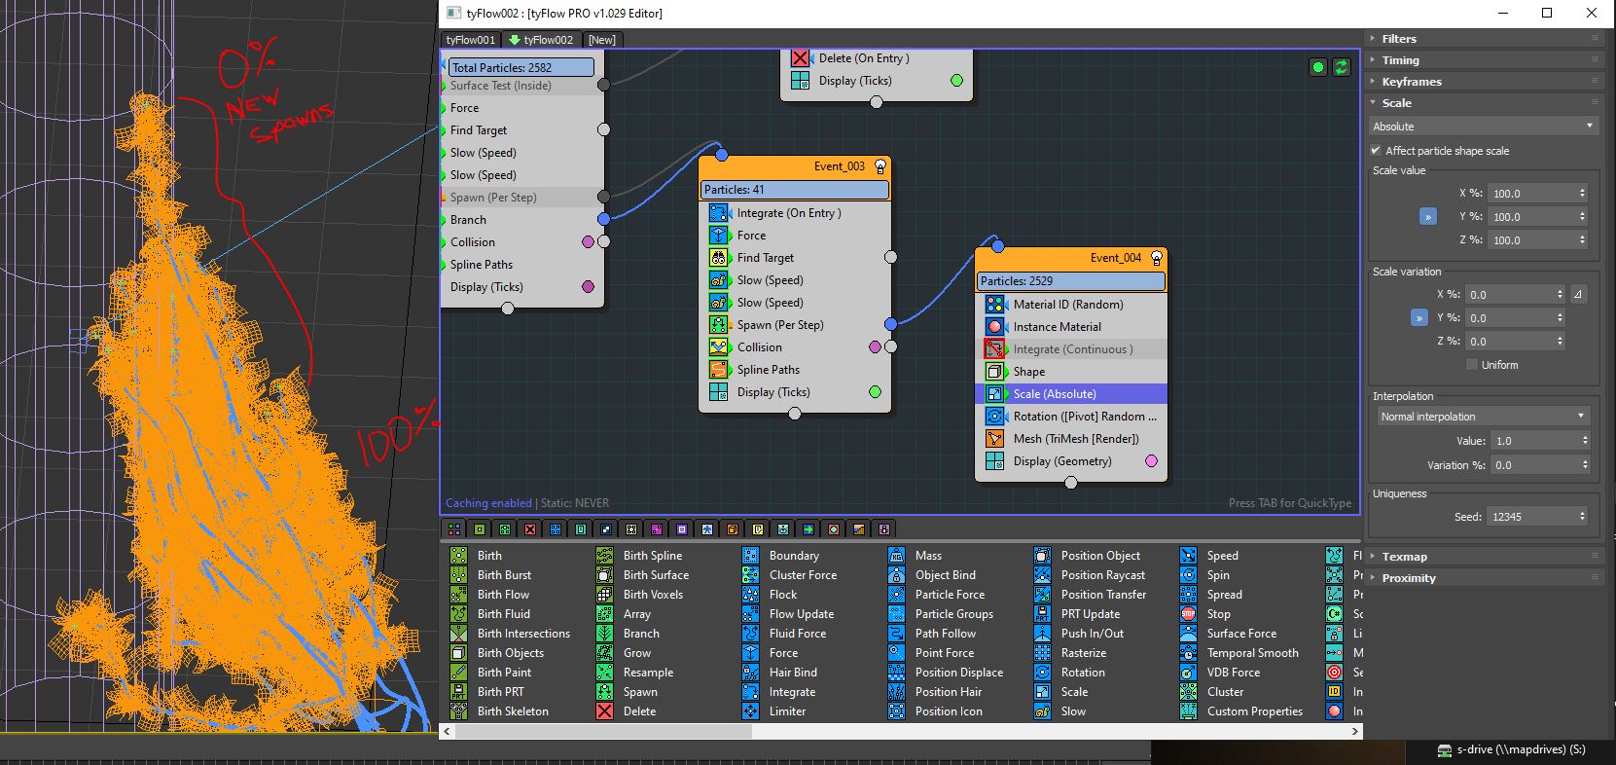Viewport: 1616px width, 765px height.
Task: Open the [New] flow tab
Action: (x=602, y=40)
